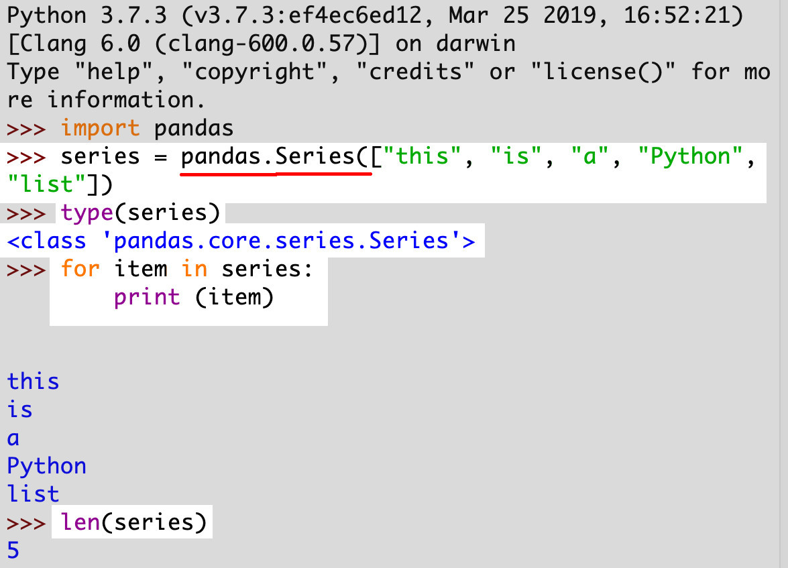Click the result '5' output

(x=13, y=551)
